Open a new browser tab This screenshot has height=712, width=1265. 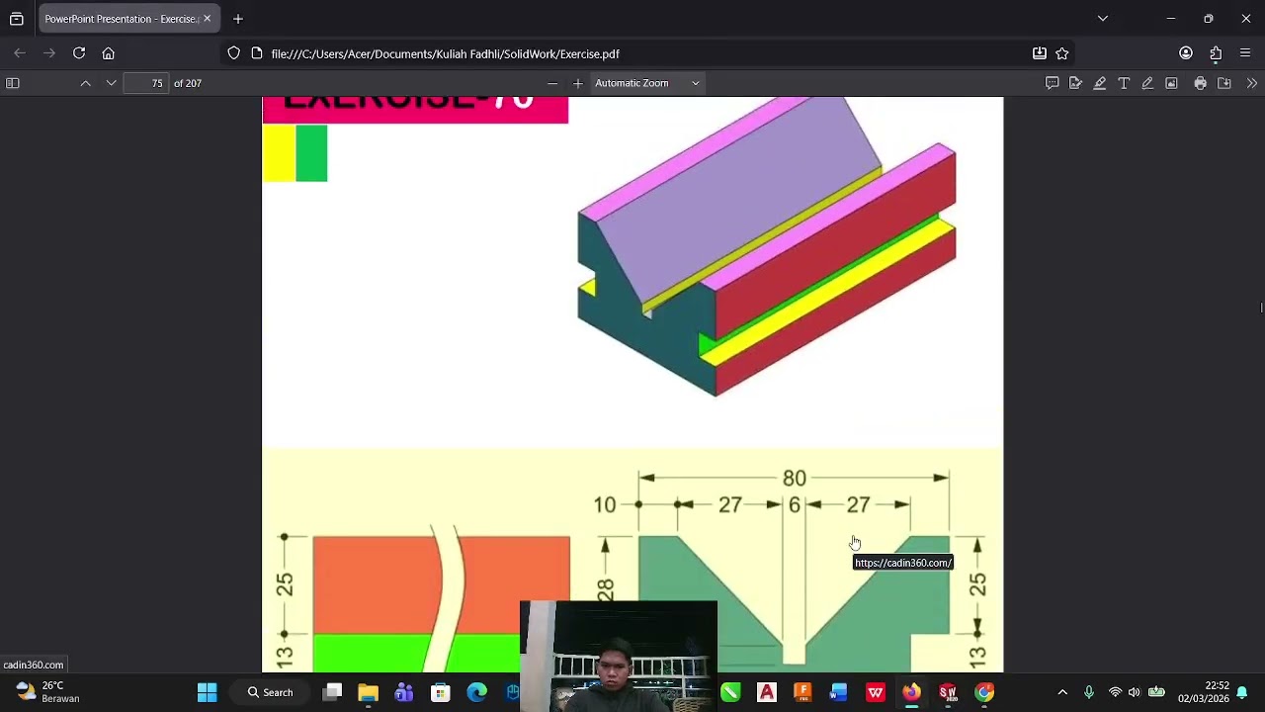click(x=238, y=19)
